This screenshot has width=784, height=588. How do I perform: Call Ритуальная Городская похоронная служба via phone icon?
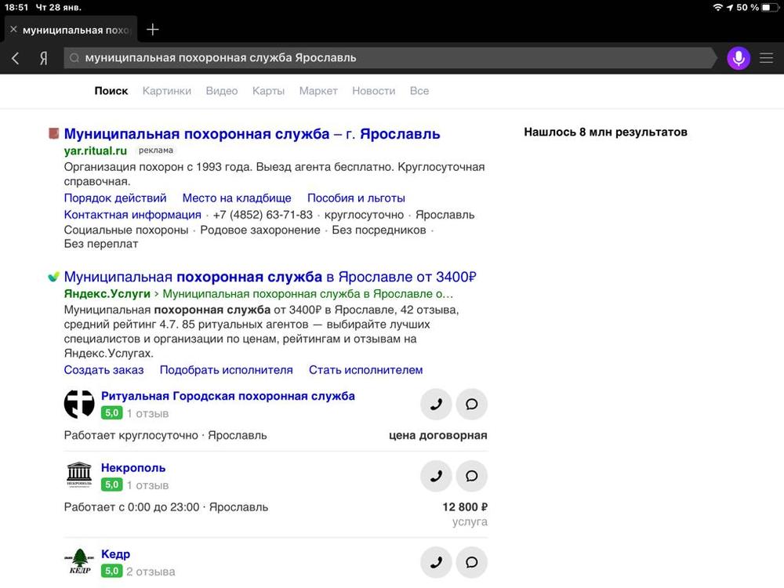pyautogui.click(x=436, y=404)
